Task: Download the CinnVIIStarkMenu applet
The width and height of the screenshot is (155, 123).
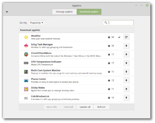Action: click(126, 54)
